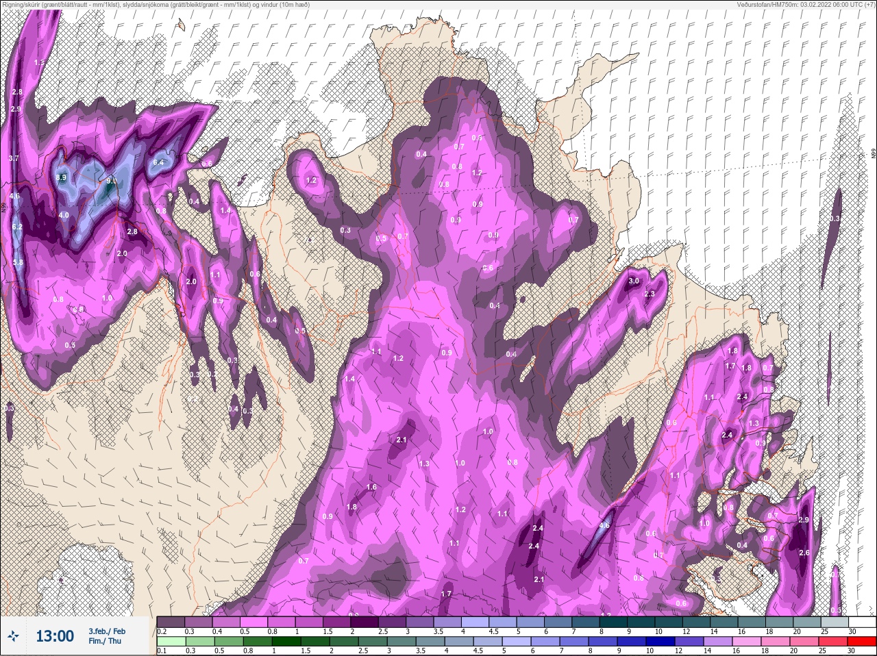Click the '3.feb./ Feb' date label
This screenshot has height=656, width=877.
point(107,631)
